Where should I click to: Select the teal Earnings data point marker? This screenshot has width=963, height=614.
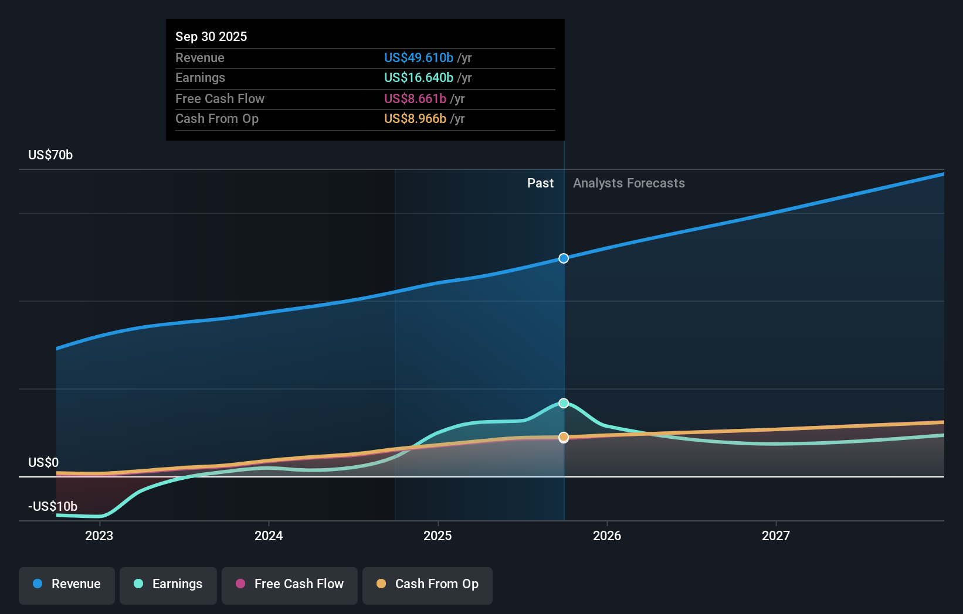pyautogui.click(x=564, y=402)
